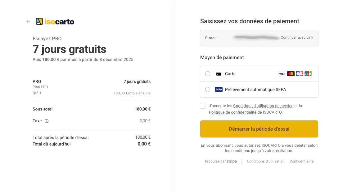Image resolution: width=352 pixels, height=191 pixels.
Task: Click the Visa card brand icon
Action: tap(282, 73)
